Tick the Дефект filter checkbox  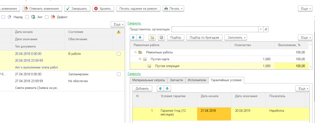pyautogui.click(x=47, y=17)
